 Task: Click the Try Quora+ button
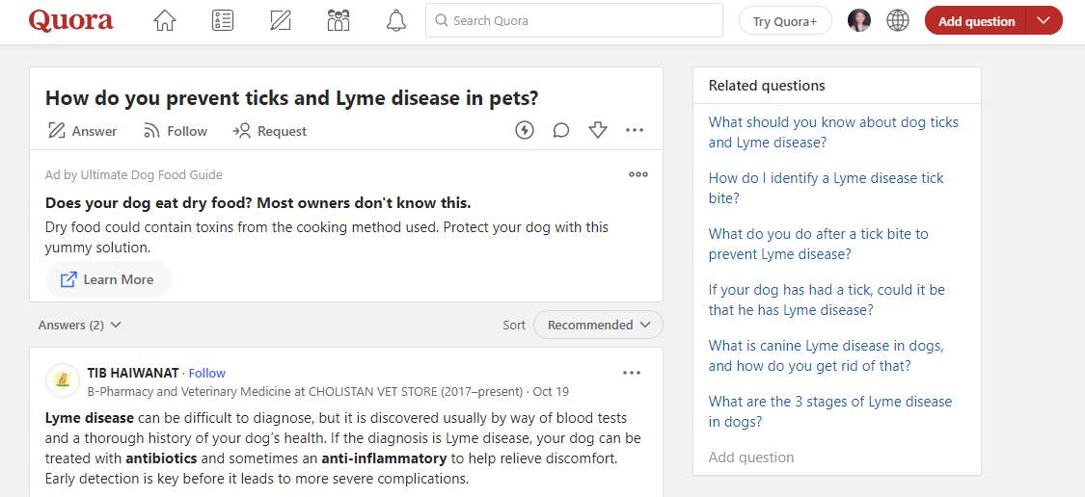(785, 21)
